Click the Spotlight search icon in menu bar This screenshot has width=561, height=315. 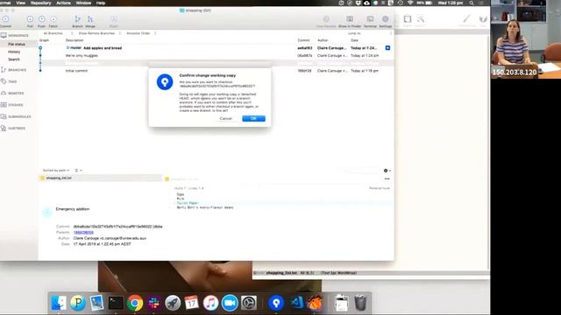tap(472, 3)
